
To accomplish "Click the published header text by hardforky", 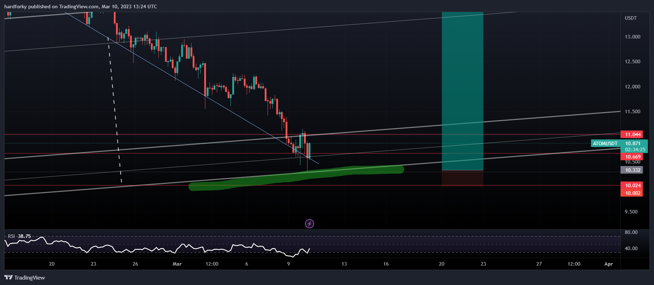I will click(x=81, y=6).
